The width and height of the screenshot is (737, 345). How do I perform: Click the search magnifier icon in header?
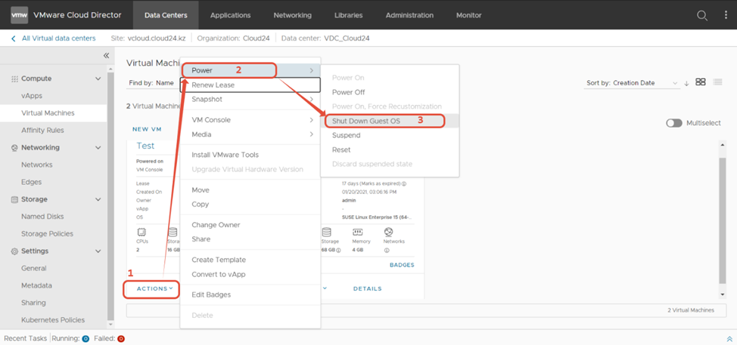coord(702,15)
